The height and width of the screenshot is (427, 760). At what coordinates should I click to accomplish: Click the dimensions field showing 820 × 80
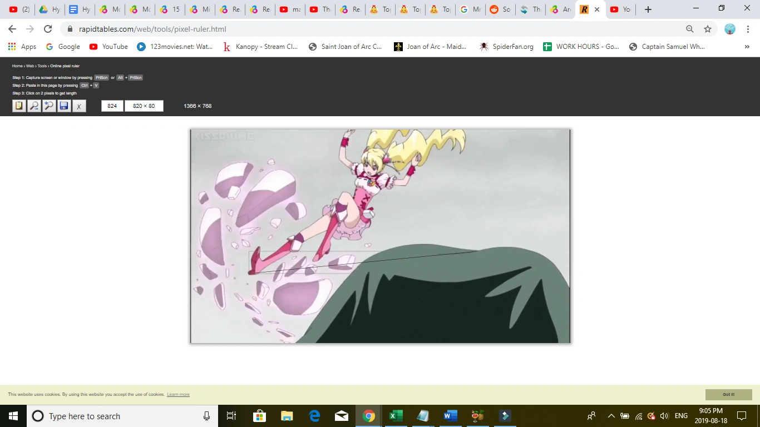tap(144, 106)
